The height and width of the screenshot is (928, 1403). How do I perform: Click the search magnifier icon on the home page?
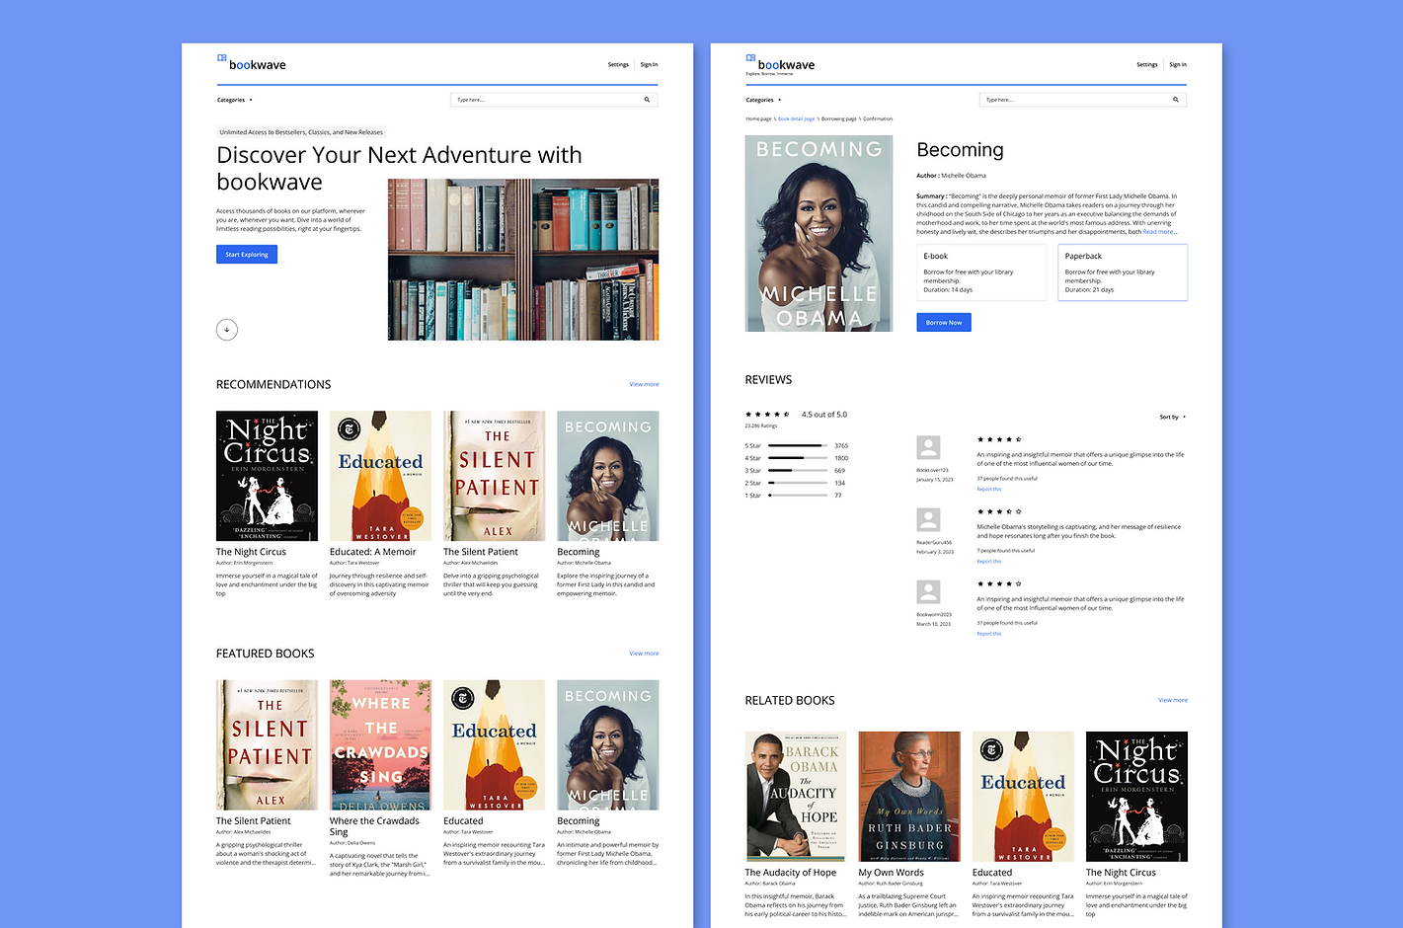(647, 100)
